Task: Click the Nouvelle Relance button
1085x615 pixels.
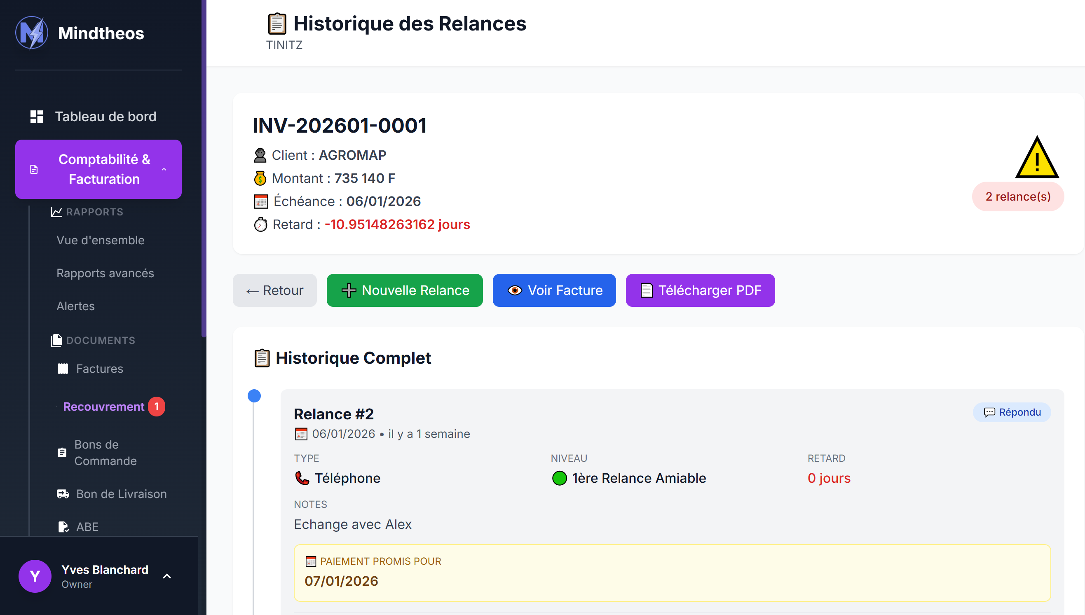Action: coord(404,290)
